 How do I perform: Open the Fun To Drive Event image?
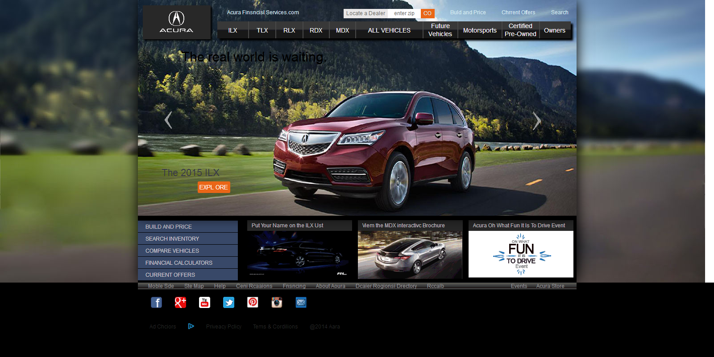pyautogui.click(x=521, y=254)
